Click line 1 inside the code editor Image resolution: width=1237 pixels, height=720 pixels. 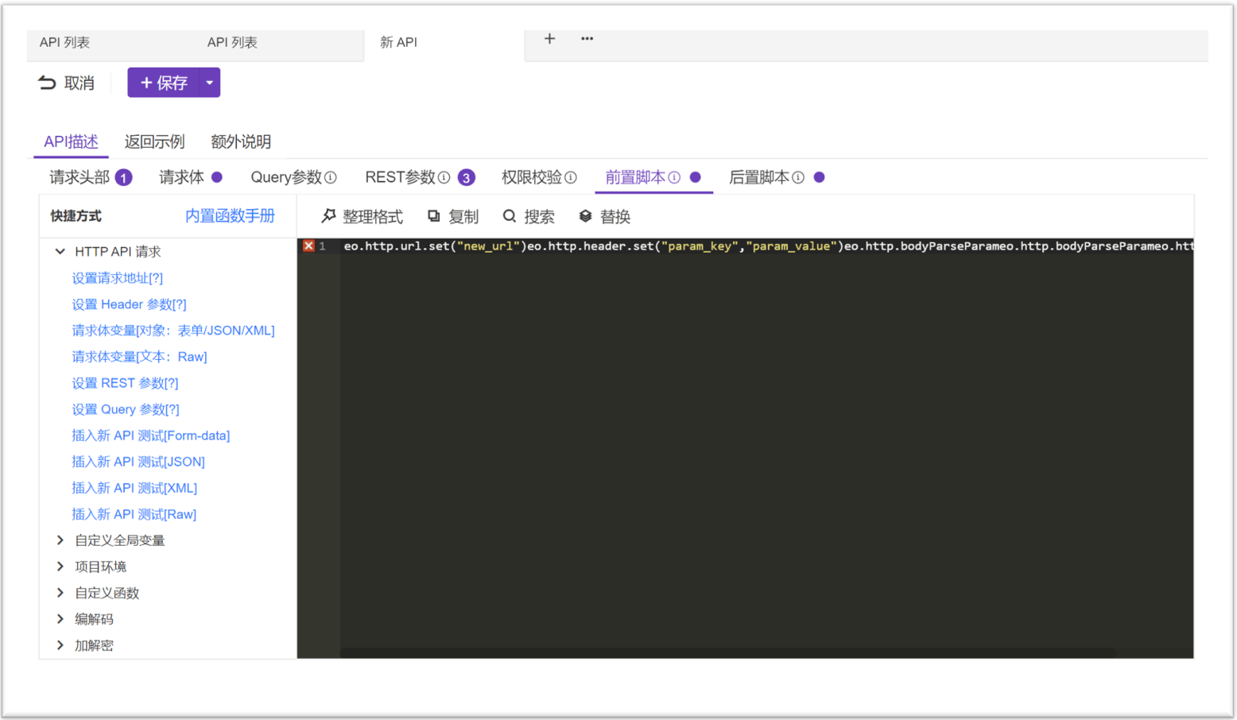pos(636,246)
